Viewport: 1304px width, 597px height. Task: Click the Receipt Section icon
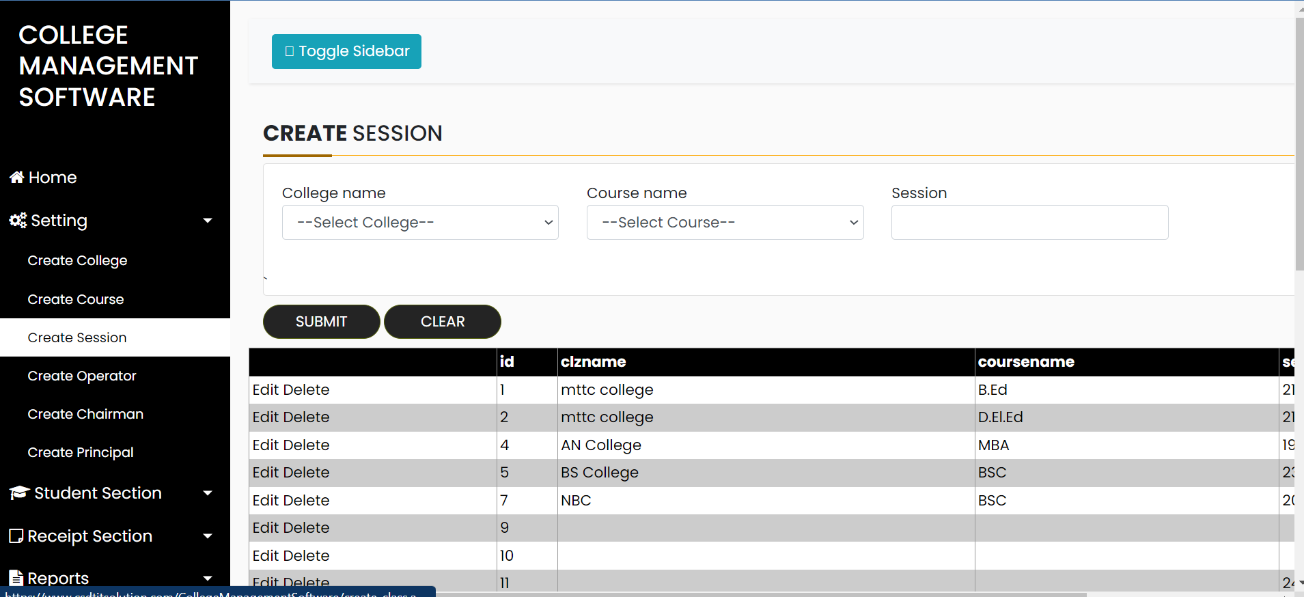pos(16,536)
